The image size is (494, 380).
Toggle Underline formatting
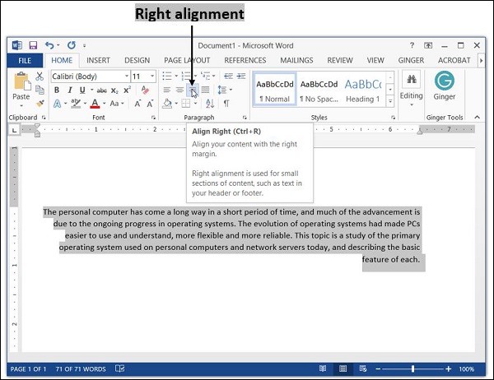click(82, 90)
